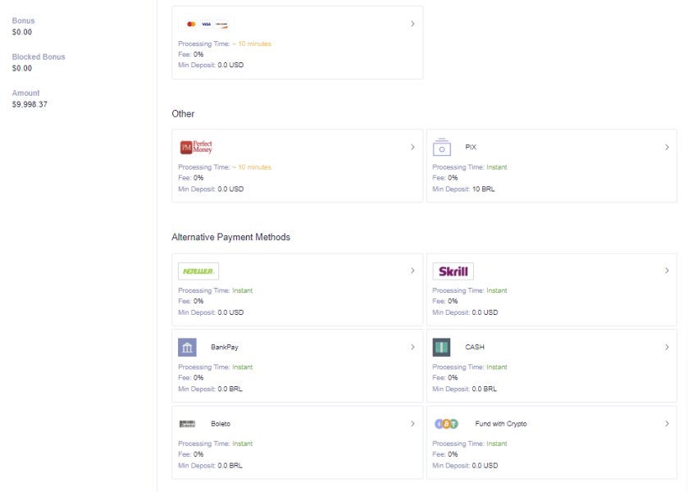Click the Amount balance $9,998.37
688x492 pixels.
[30, 105]
